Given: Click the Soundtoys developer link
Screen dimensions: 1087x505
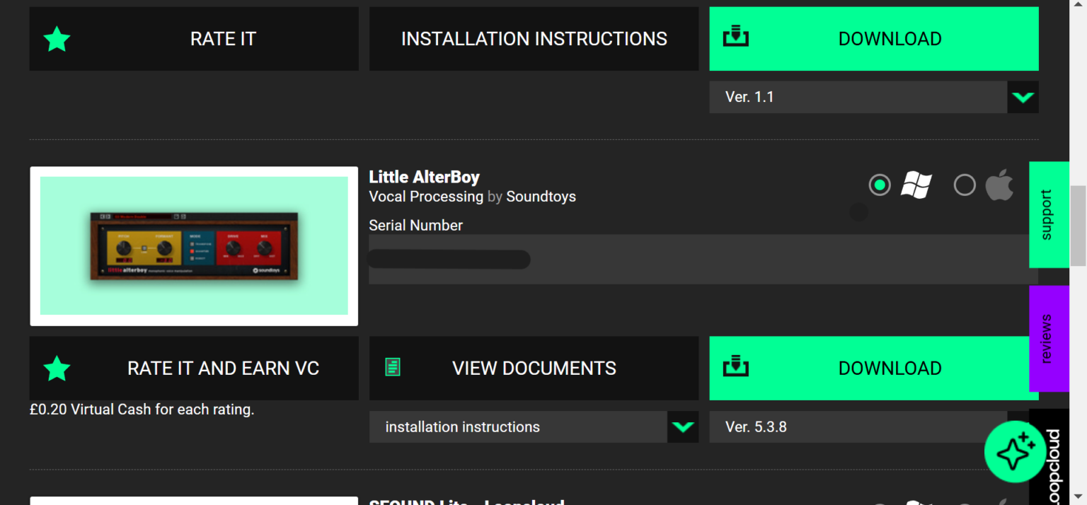Looking at the screenshot, I should click(x=541, y=197).
